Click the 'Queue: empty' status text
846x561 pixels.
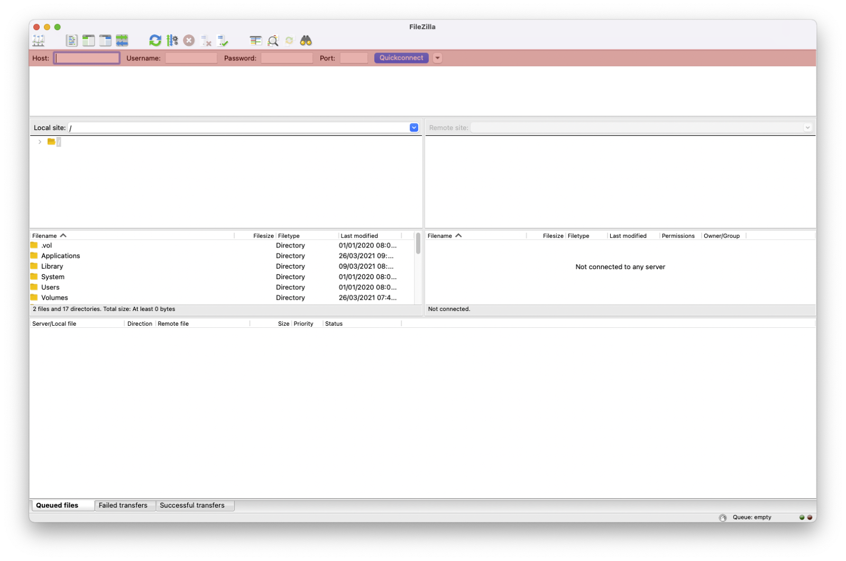[752, 518]
